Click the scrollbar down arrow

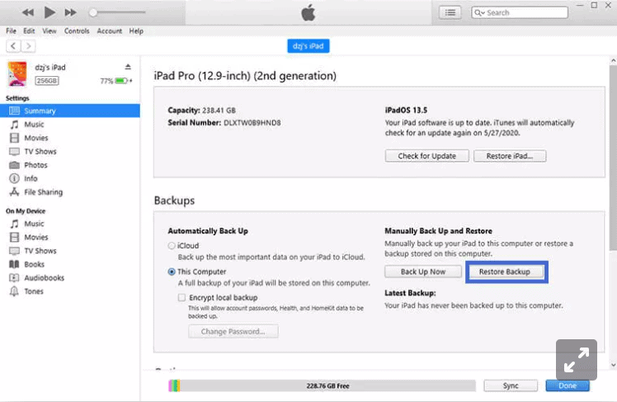click(x=613, y=365)
